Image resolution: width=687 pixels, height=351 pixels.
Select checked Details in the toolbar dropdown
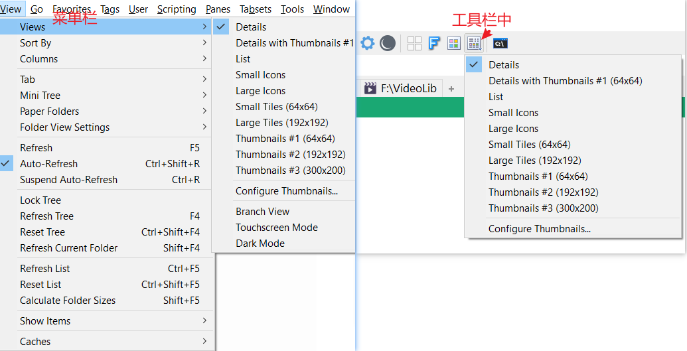[573, 65]
